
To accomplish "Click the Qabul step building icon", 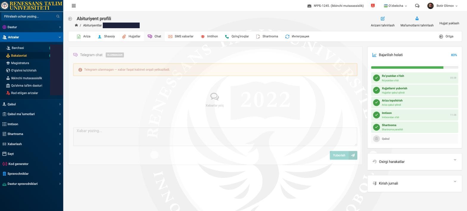I will 376,139.
